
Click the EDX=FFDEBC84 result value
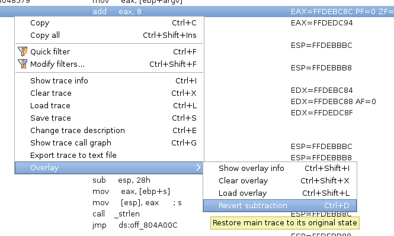tap(322, 90)
